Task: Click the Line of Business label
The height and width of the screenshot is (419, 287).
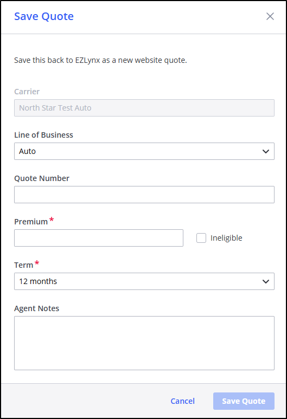Action: [43, 135]
